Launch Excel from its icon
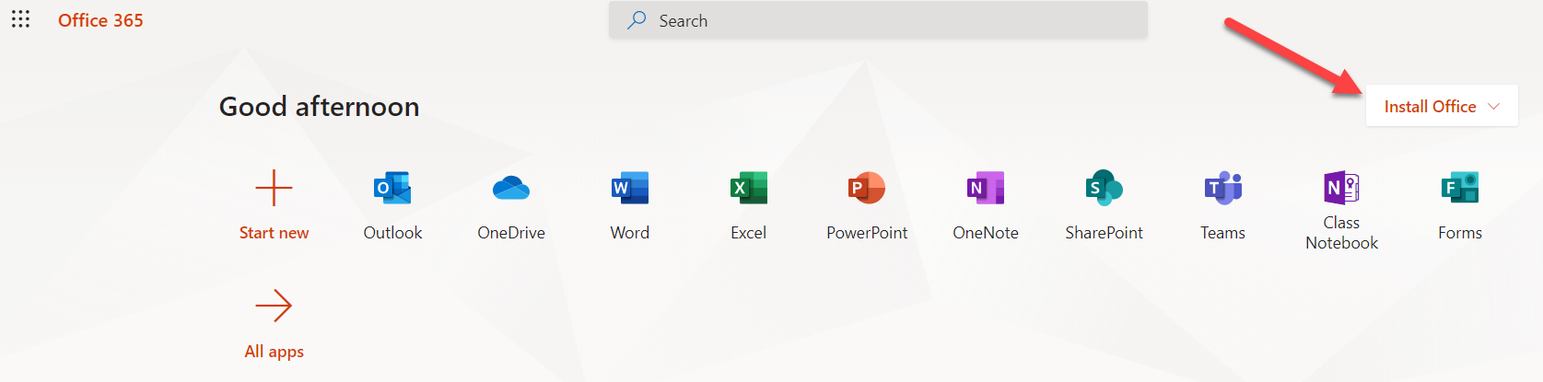 pos(749,188)
